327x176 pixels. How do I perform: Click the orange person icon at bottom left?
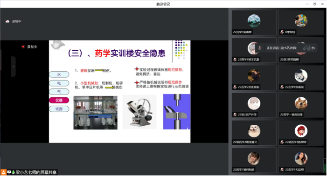[x=4, y=172]
